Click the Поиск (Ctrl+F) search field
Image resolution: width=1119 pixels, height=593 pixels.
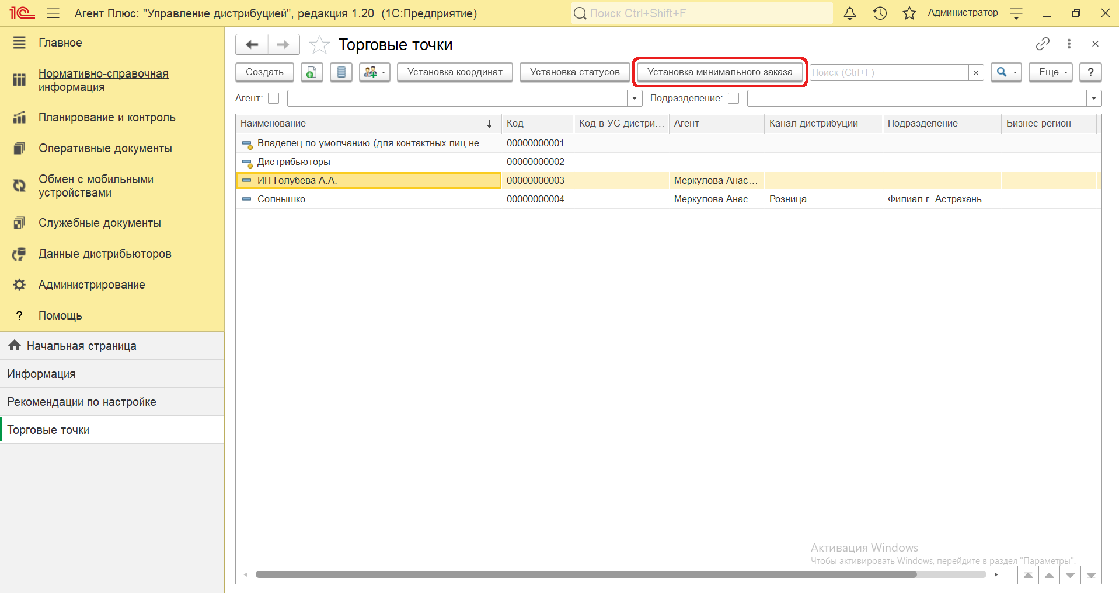coord(888,72)
